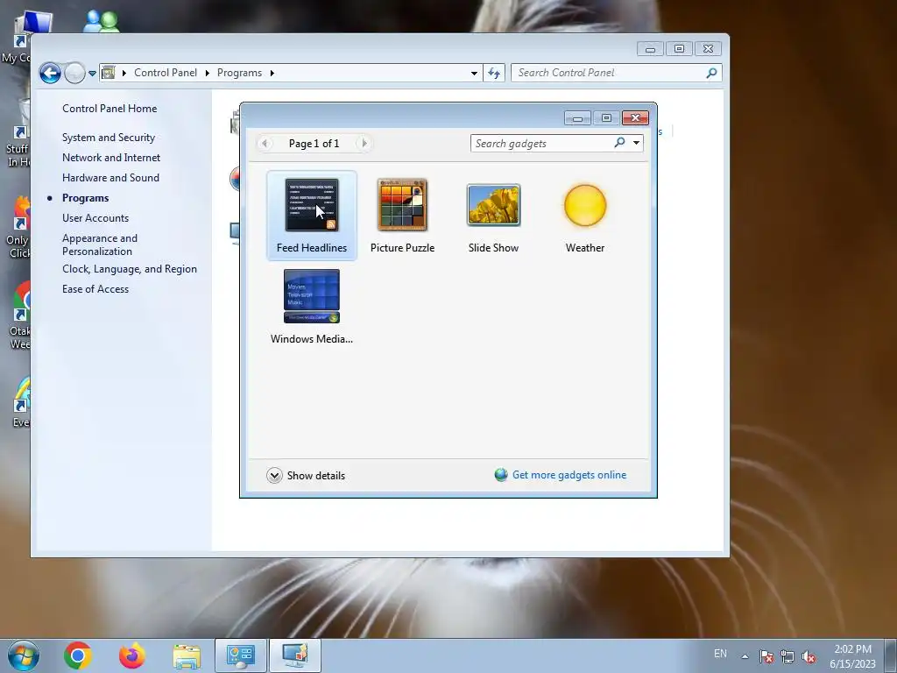
Task: Select the Windows Media Center gadget
Action: click(x=312, y=307)
